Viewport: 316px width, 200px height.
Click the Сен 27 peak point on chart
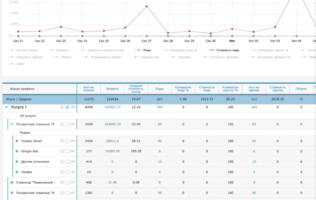tap(147, 6)
